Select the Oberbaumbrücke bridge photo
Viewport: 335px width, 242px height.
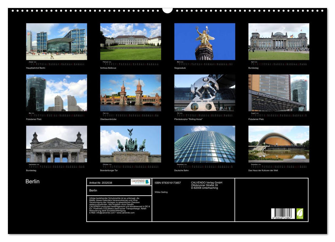click(130, 93)
